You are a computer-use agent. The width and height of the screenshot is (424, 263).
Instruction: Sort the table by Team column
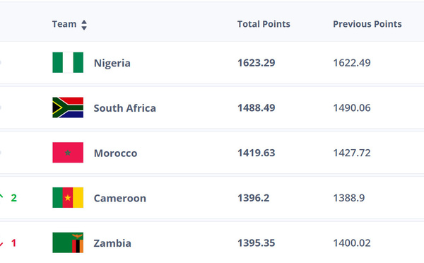[x=64, y=24]
